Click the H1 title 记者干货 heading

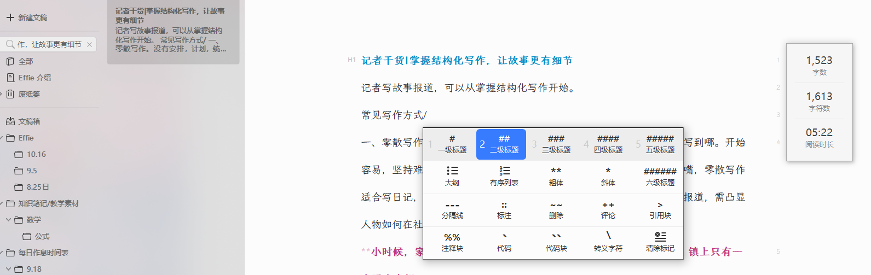467,61
